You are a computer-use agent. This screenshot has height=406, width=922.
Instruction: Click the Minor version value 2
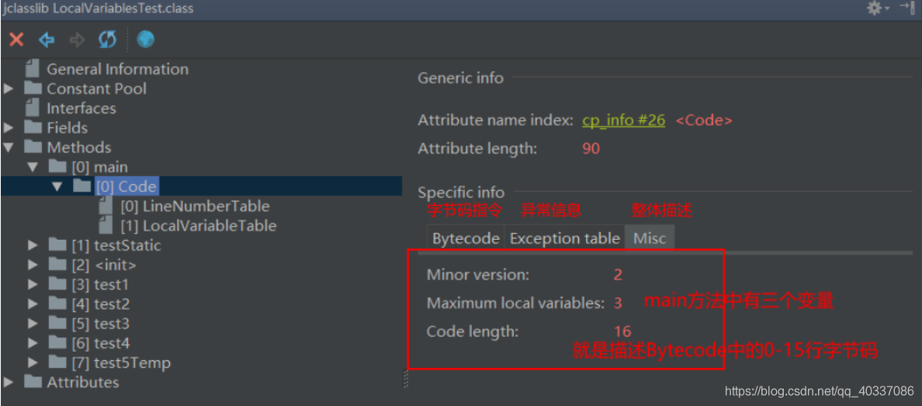(x=618, y=274)
